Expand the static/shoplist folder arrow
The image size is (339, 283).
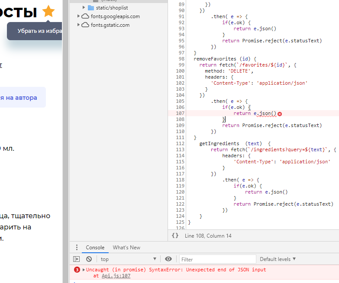(x=84, y=7)
